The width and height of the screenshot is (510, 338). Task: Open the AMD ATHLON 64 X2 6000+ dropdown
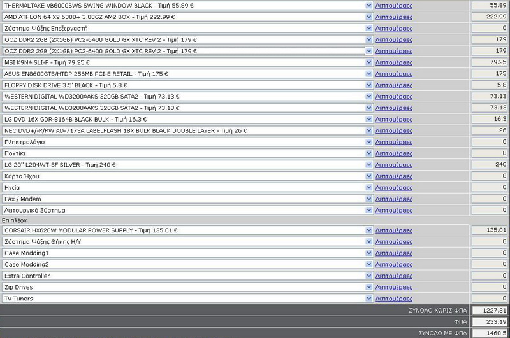click(187, 17)
